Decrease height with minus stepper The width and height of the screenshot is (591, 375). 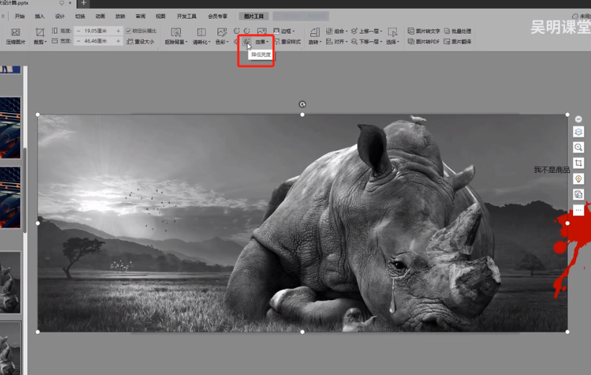(x=78, y=31)
